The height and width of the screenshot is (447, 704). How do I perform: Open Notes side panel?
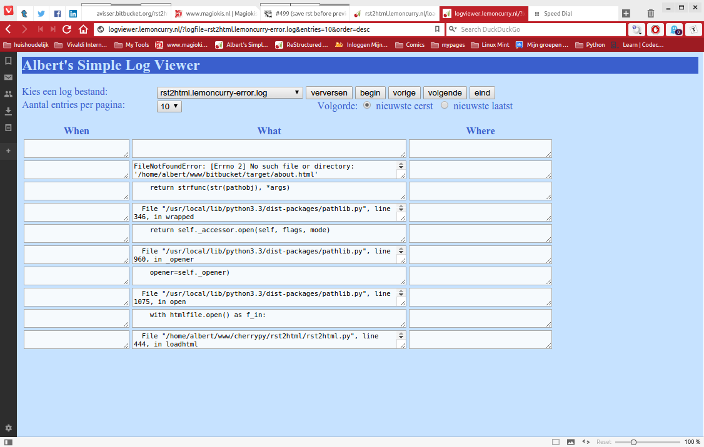click(8, 128)
